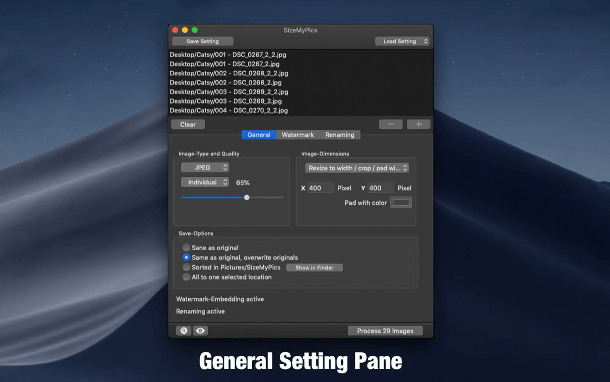The image size is (610, 382).
Task: Click the JPEG quality slider handle
Action: click(247, 197)
